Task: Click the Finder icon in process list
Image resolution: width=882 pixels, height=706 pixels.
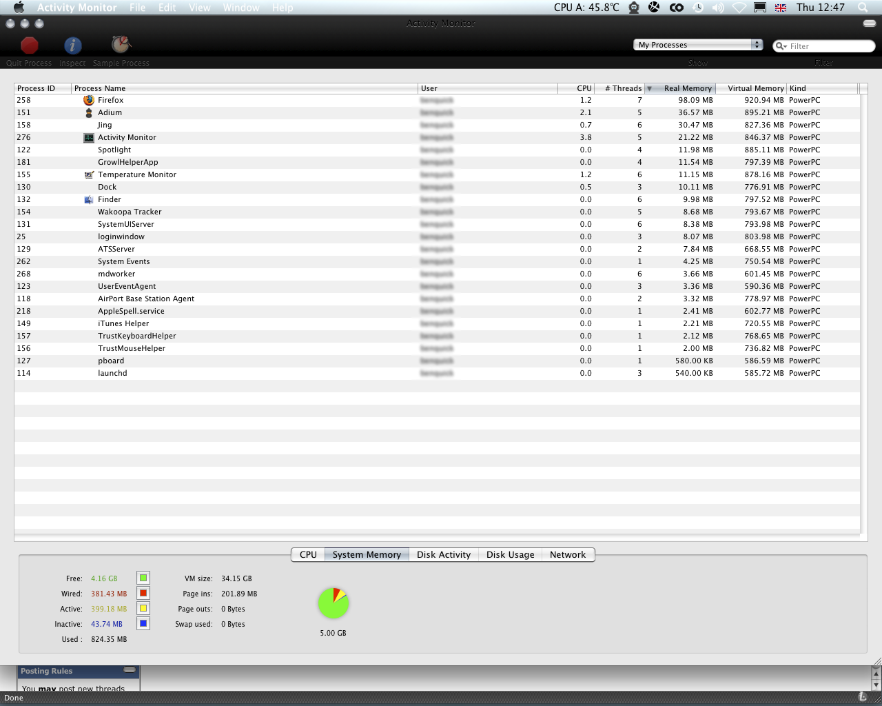Action: pyautogui.click(x=89, y=199)
